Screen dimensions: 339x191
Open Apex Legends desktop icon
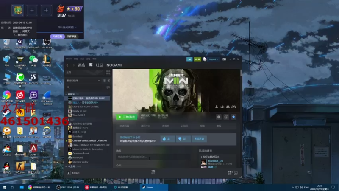tap(33, 151)
